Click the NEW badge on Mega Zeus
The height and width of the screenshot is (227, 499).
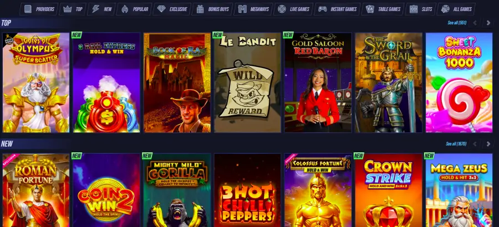pyautogui.click(x=429, y=156)
